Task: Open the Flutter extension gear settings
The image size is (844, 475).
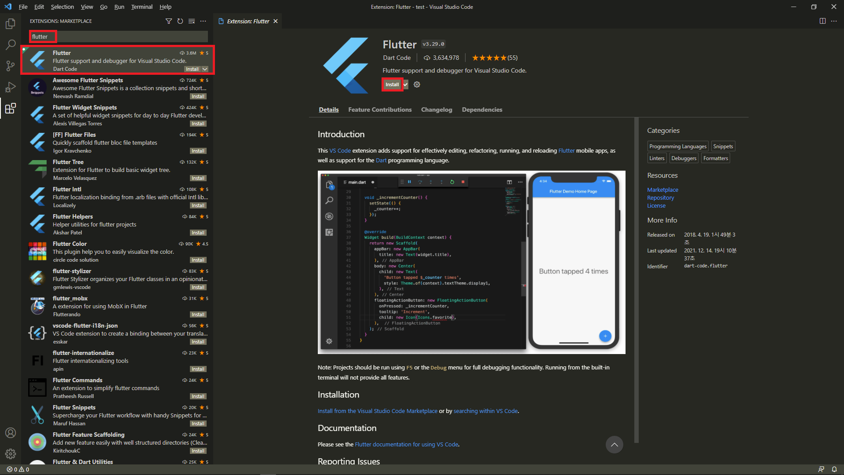Action: 417,84
